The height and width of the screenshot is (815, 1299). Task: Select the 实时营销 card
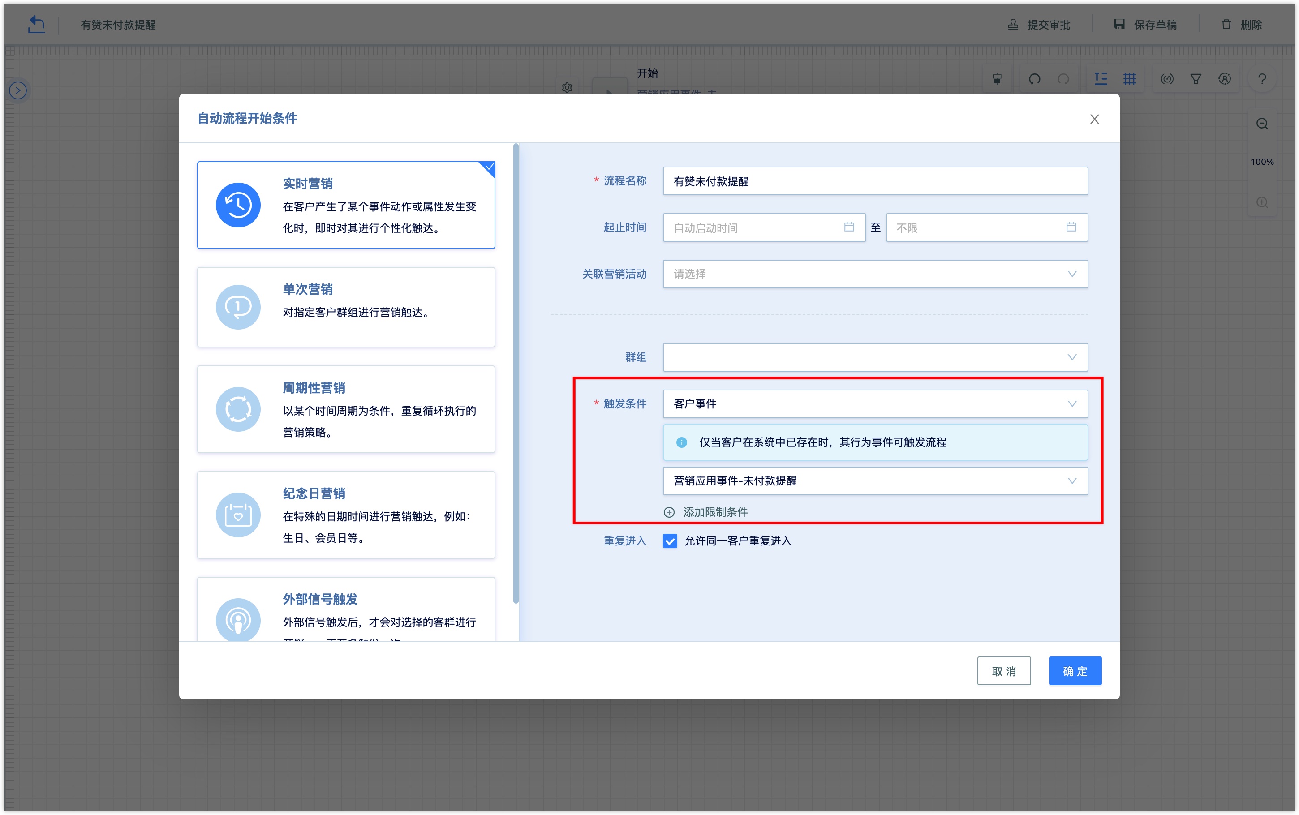pos(346,205)
